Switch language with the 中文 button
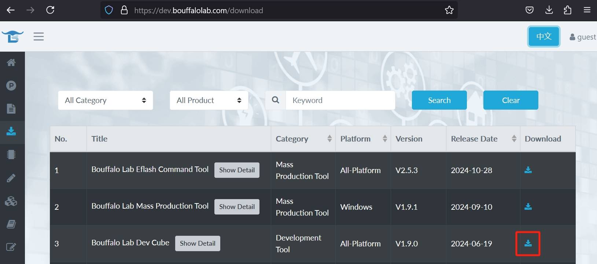Image resolution: width=597 pixels, height=264 pixels. 544,36
